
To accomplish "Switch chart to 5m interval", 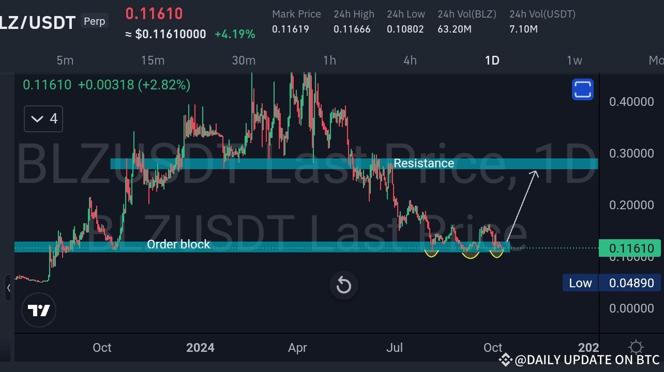I will pos(65,60).
